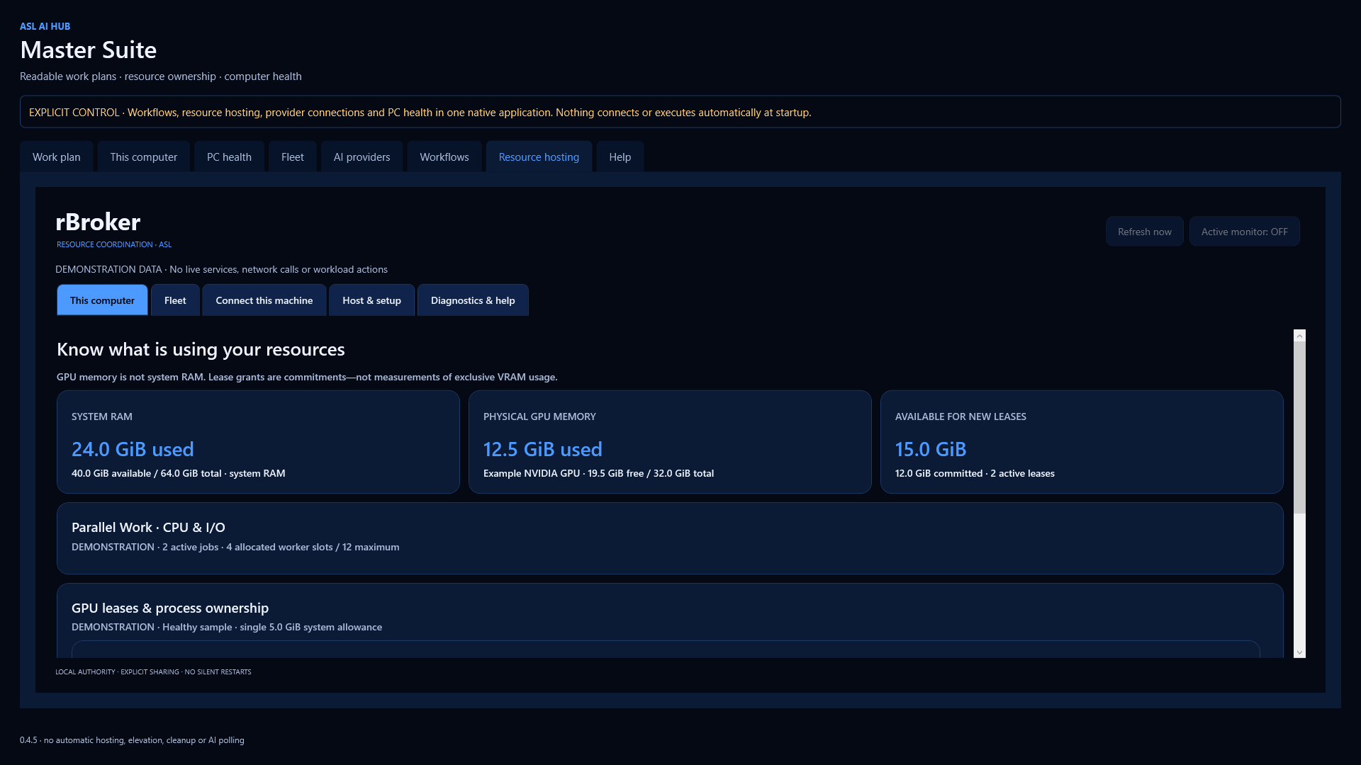Click the GPU memory is not system RAM note
Image resolution: width=1361 pixels, height=765 pixels.
pyautogui.click(x=307, y=377)
